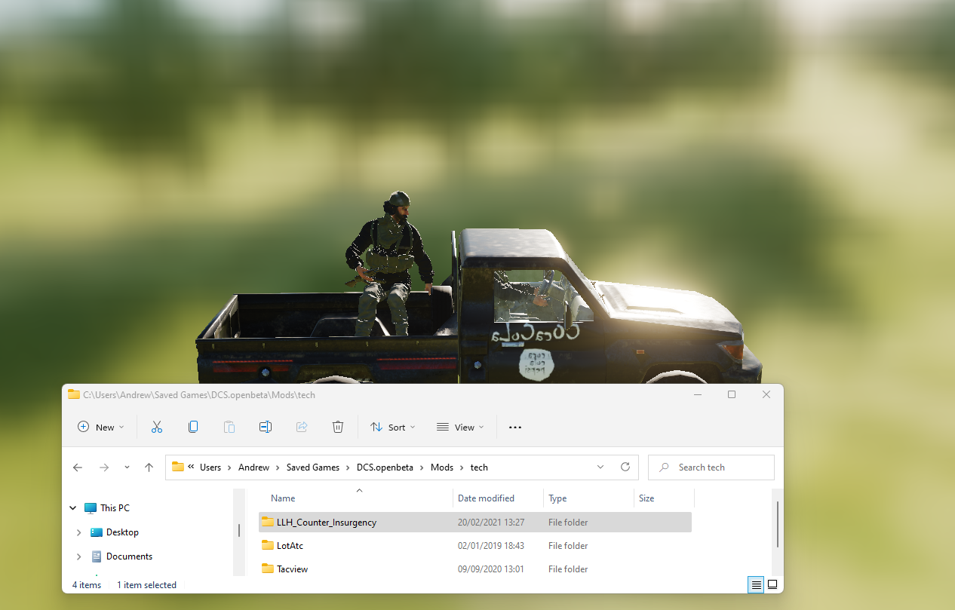Click the 1 item selected status text

pos(146,585)
